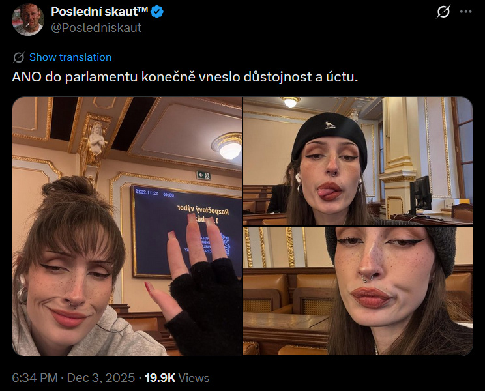This screenshot has height=391, width=485.
Task: View the large left selfie photo
Action: click(x=127, y=226)
